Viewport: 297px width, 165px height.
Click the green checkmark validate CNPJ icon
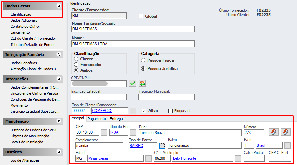(132, 83)
